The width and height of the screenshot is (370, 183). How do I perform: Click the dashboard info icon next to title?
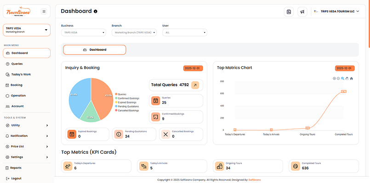(95, 11)
